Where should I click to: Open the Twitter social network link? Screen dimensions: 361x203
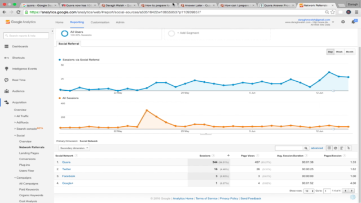click(67, 169)
